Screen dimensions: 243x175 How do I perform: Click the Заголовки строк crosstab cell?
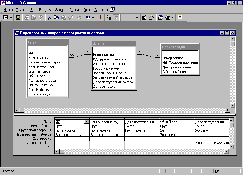coord(72,135)
